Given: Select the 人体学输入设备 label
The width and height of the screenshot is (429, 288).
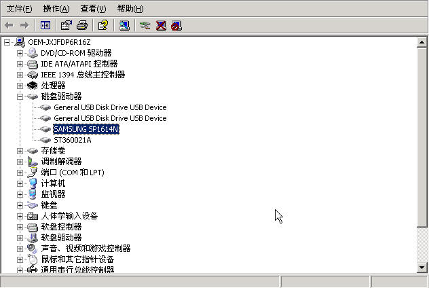Looking at the screenshot, I should (x=69, y=216).
